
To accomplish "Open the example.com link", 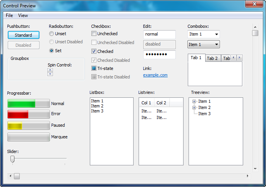I will pyautogui.click(x=155, y=75).
